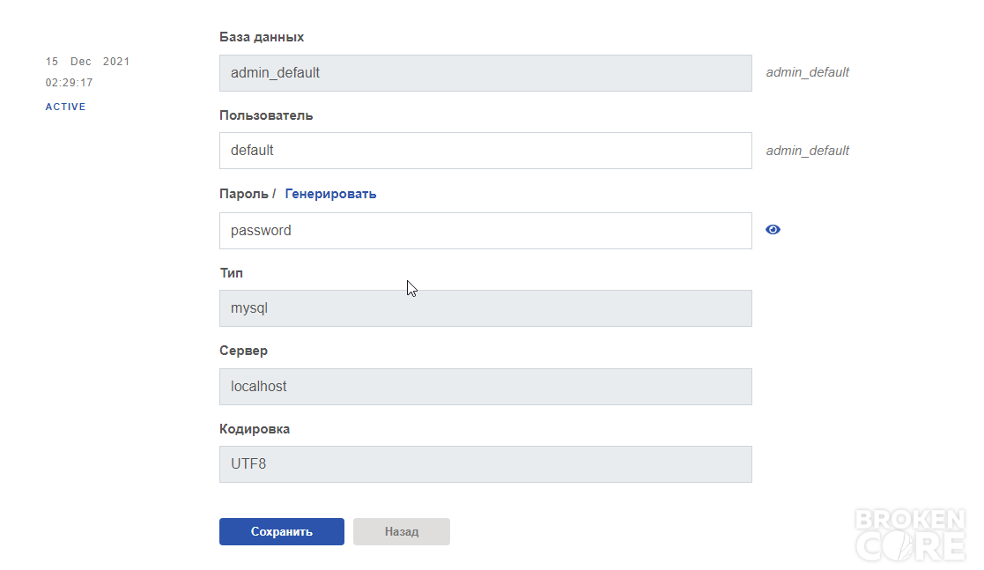Viewport: 984px width, 570px height.
Task: Click the Тип label
Action: coord(231,273)
